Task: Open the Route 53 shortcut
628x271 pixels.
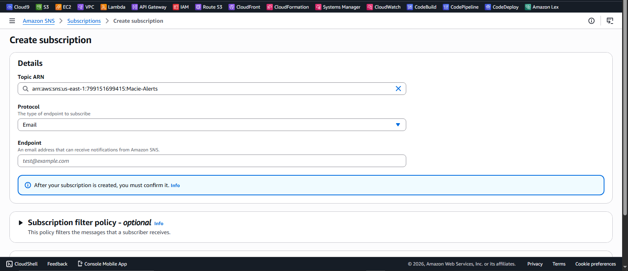Action: point(209,7)
